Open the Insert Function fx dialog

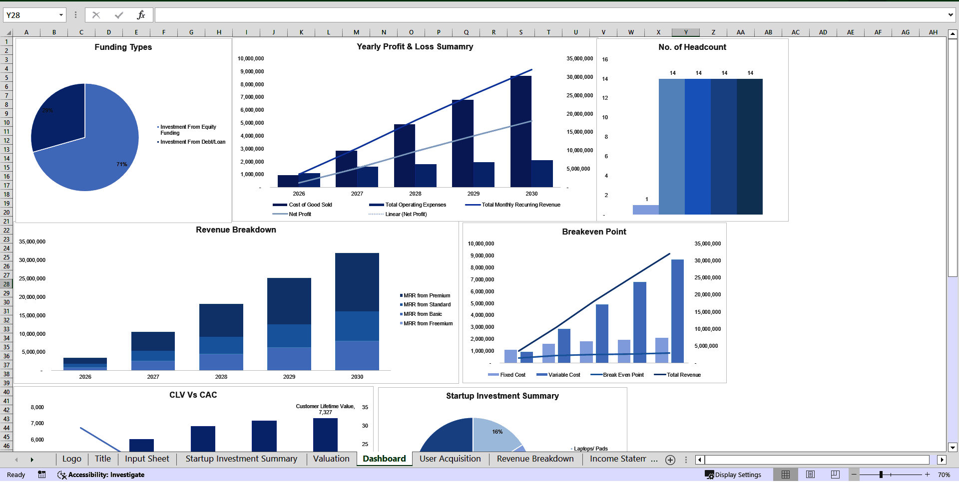tap(141, 15)
